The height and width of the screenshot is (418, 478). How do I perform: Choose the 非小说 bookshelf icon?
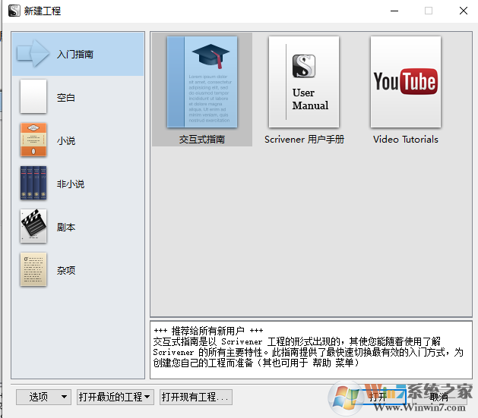33,184
